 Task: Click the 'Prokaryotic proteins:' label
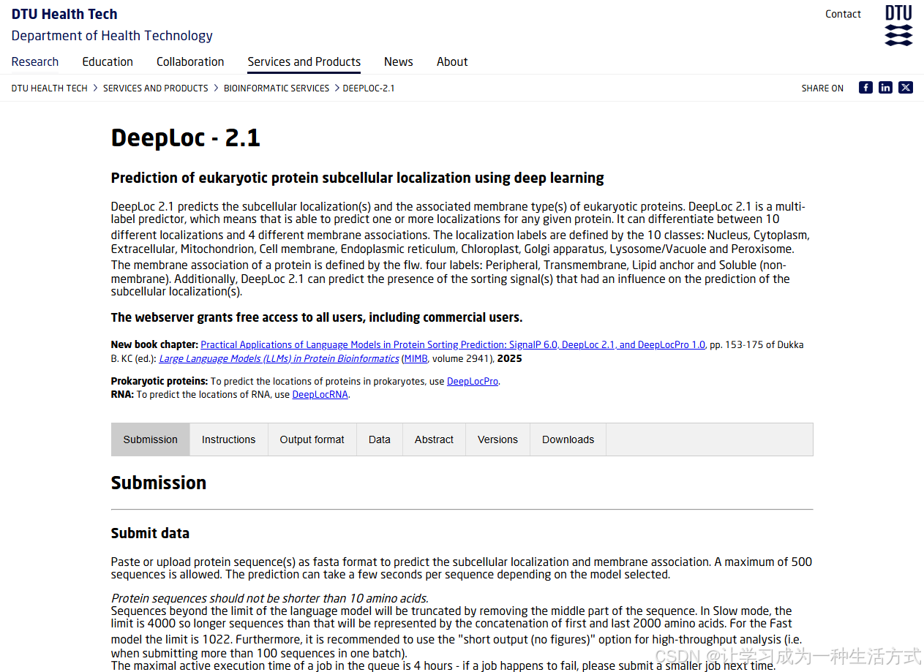coord(159,382)
